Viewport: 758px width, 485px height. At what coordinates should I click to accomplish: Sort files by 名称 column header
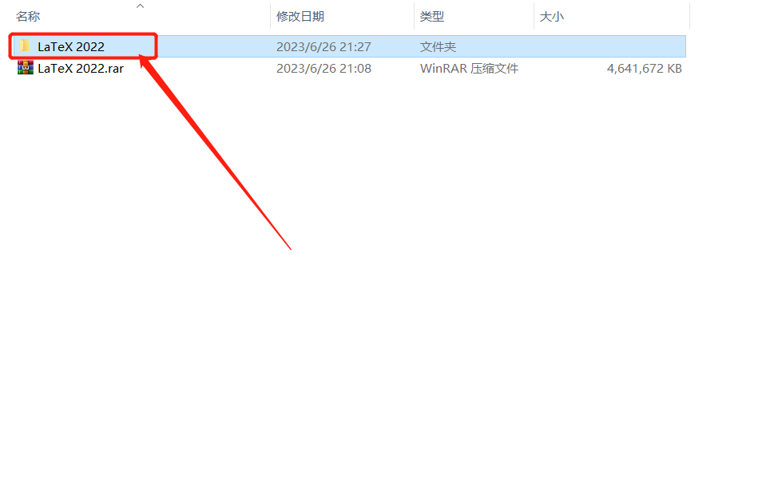(28, 17)
